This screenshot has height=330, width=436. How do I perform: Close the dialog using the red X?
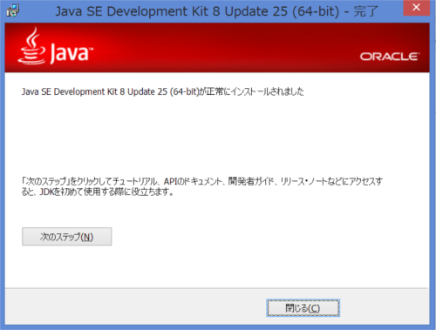416,8
